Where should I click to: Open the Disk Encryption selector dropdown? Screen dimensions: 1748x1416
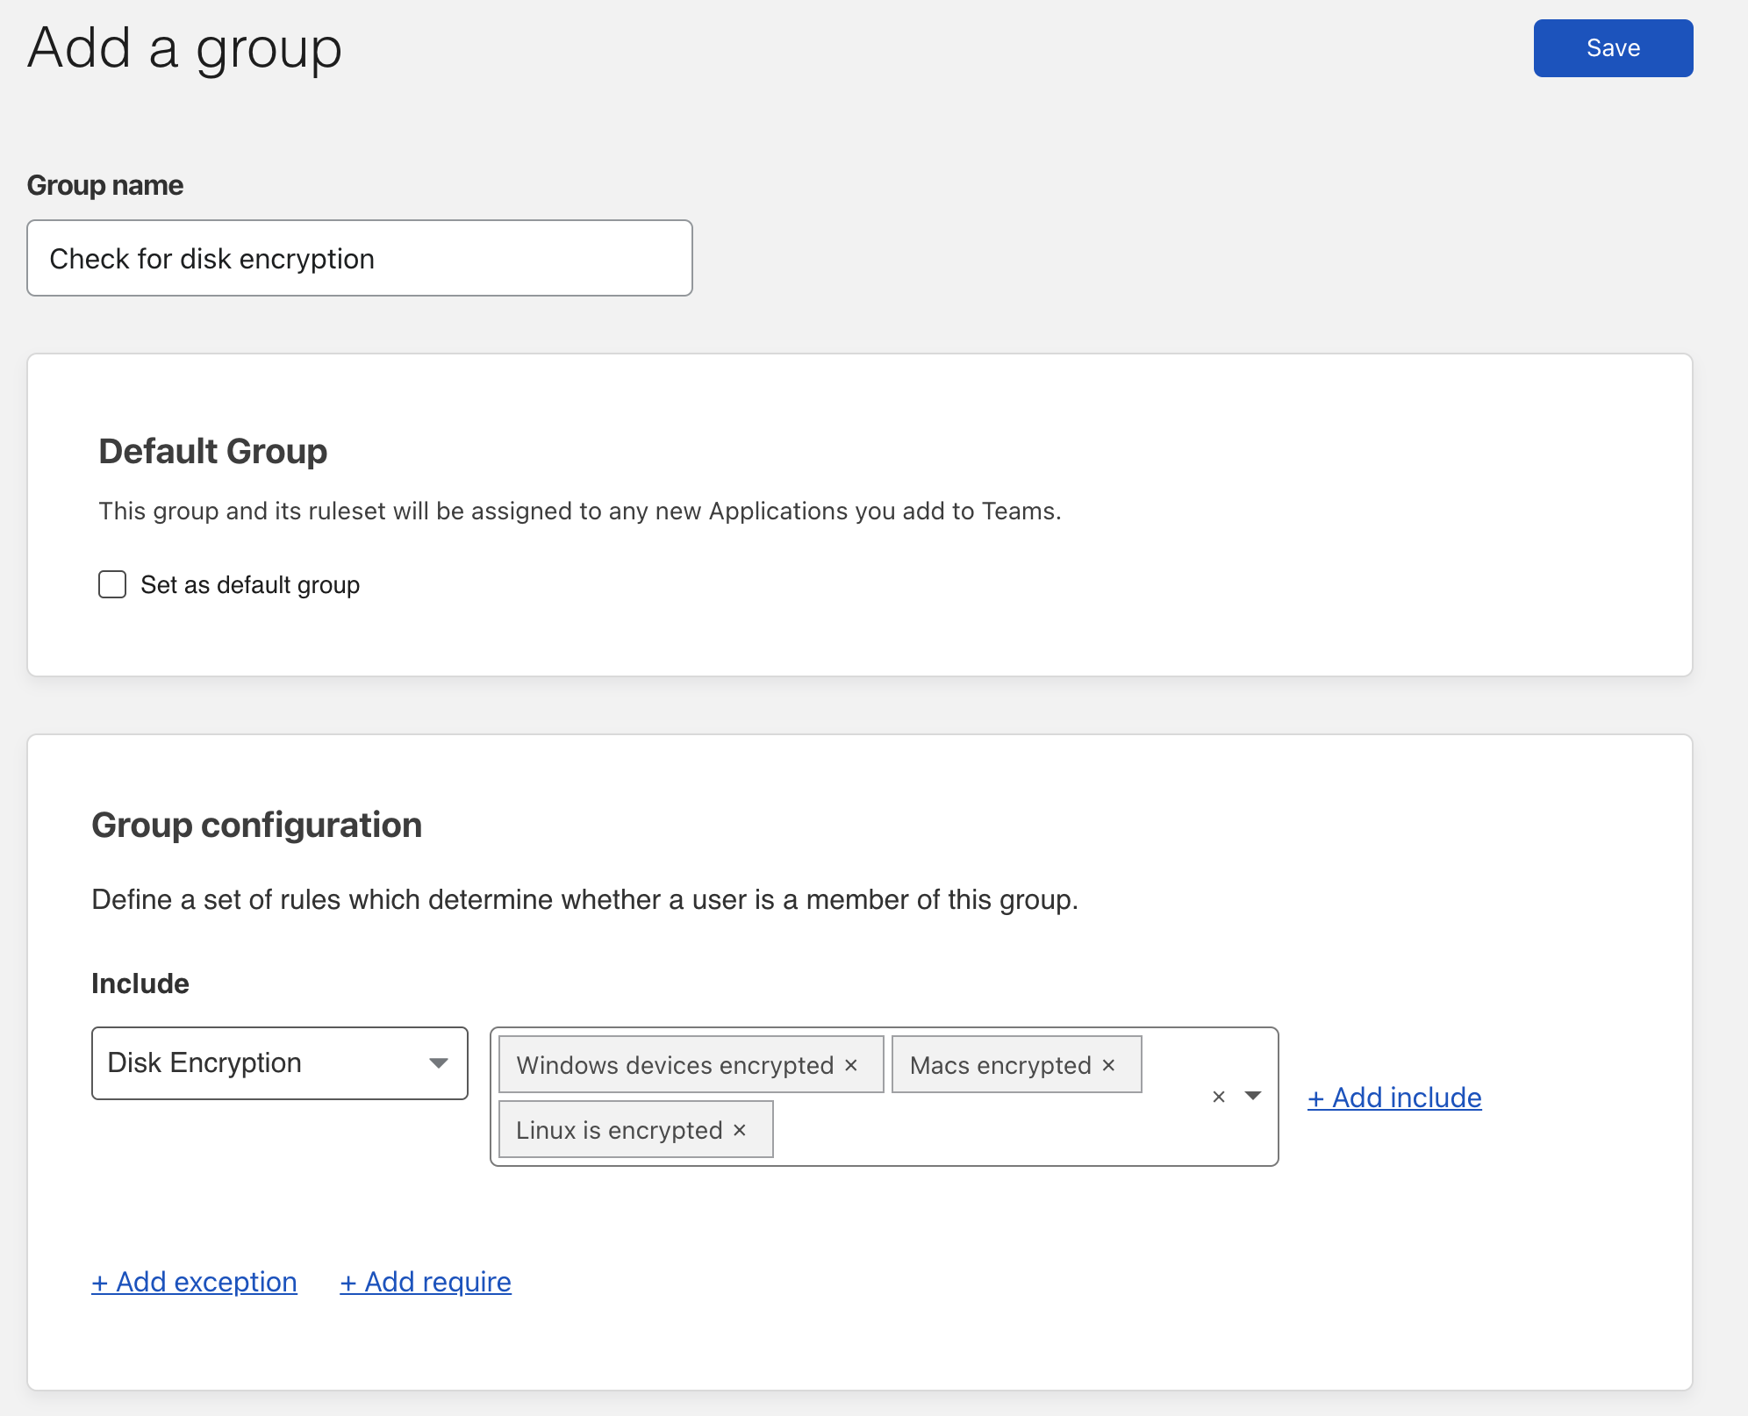click(280, 1063)
